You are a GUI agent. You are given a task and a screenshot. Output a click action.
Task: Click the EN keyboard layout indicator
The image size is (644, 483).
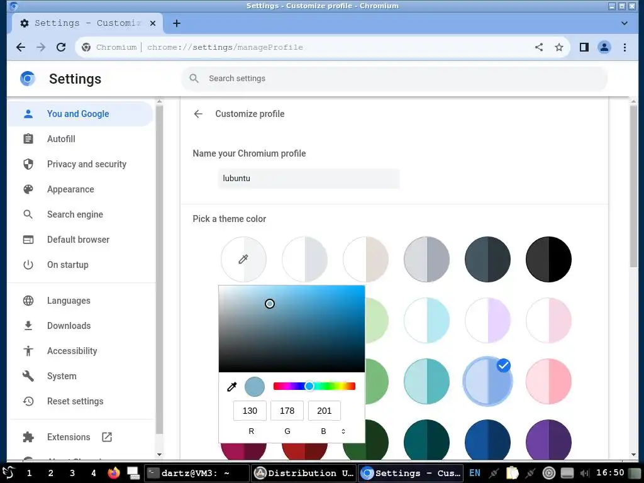point(475,473)
